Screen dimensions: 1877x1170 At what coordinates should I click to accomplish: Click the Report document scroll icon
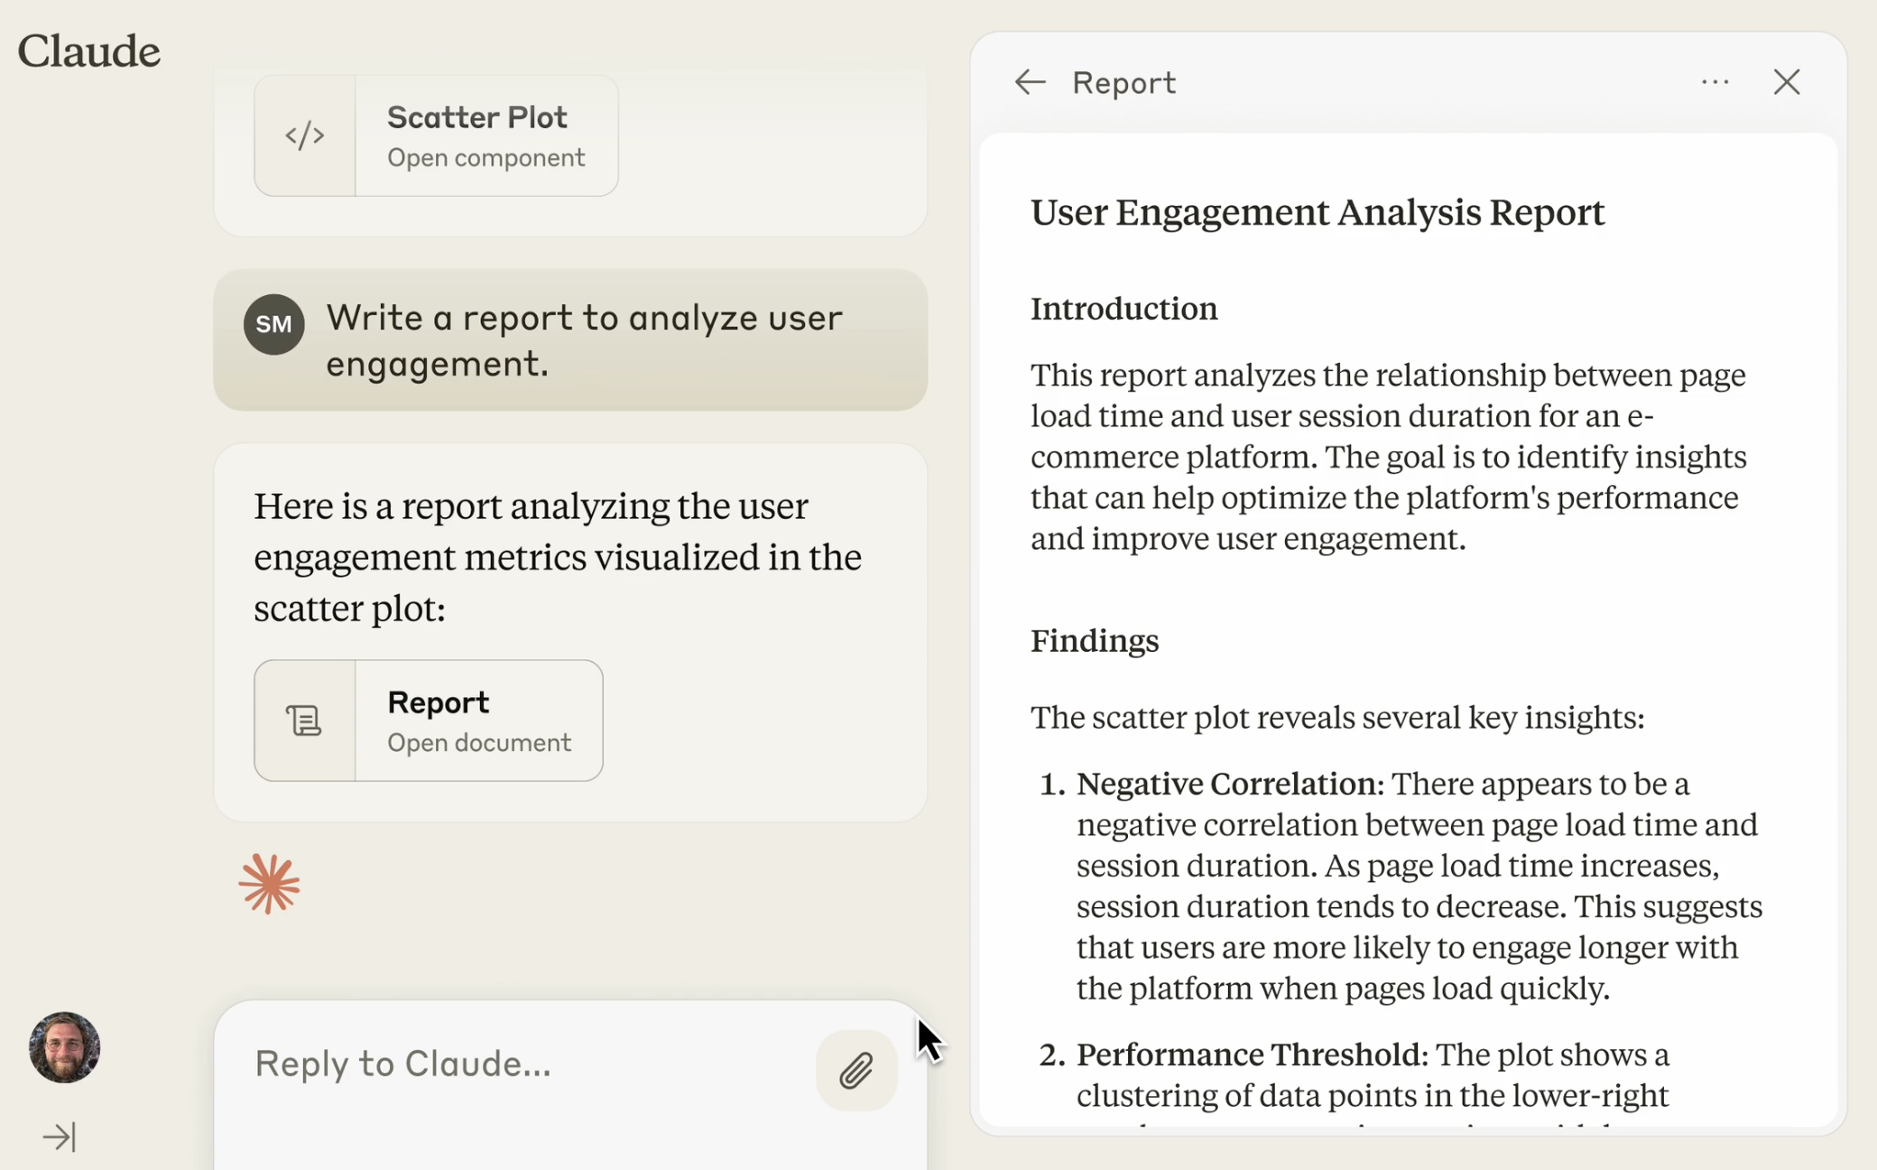tap(305, 720)
